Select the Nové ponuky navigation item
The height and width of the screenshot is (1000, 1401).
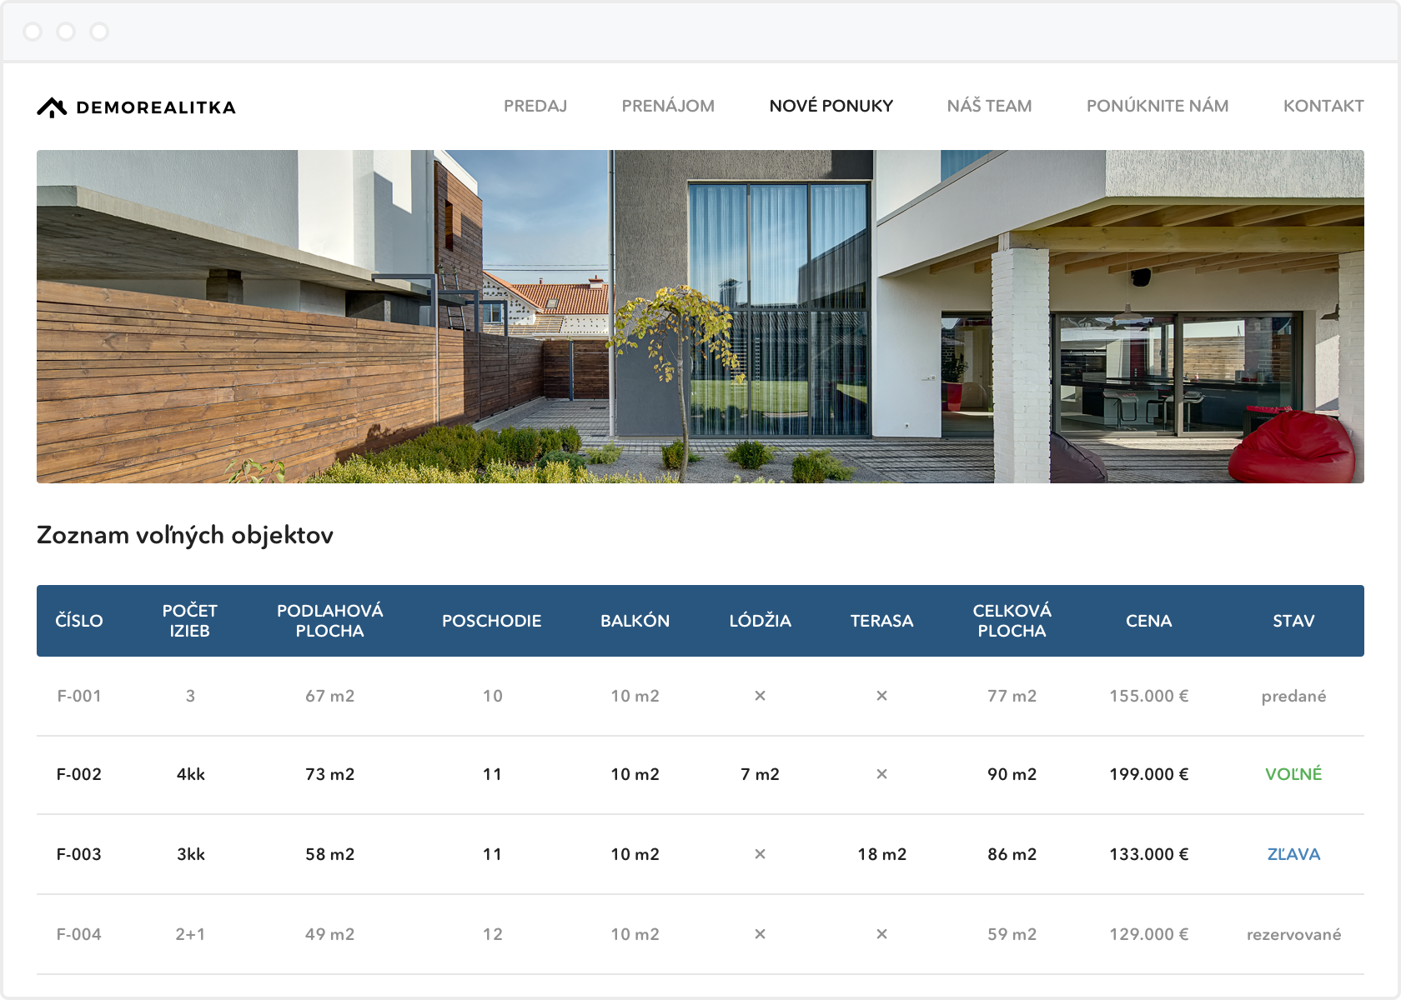[x=831, y=106]
